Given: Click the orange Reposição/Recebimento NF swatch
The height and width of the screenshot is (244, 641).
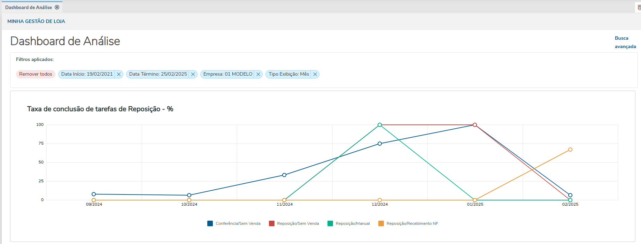Looking at the screenshot, I should coord(381,223).
